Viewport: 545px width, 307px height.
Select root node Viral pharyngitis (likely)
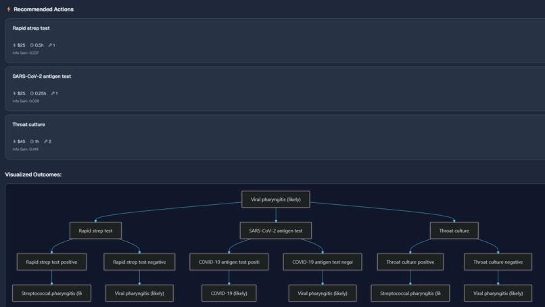pyautogui.click(x=276, y=199)
